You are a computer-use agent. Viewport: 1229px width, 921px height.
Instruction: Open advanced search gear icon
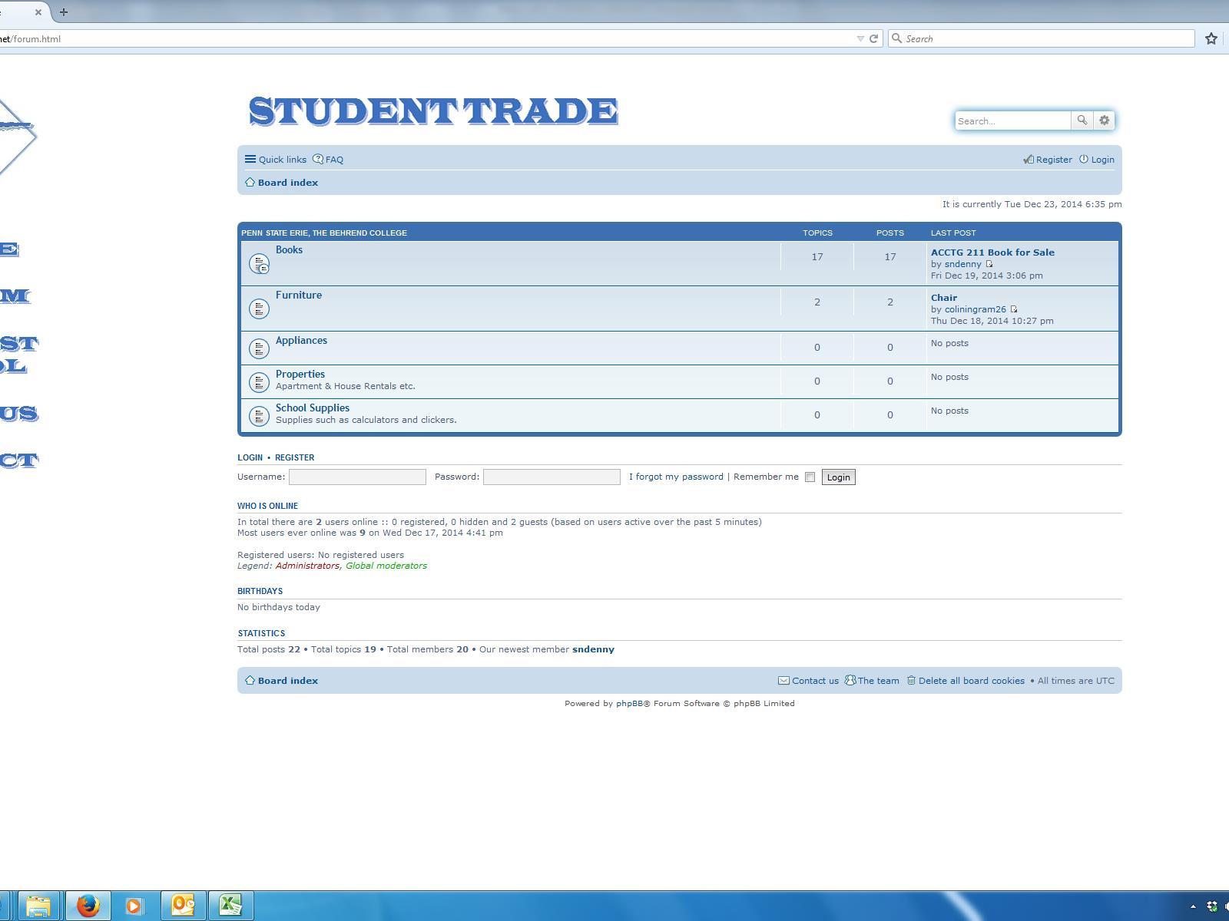coord(1104,120)
